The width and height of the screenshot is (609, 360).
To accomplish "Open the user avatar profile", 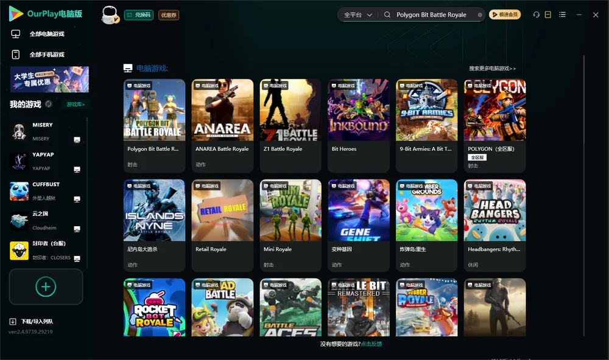I will click(x=110, y=15).
